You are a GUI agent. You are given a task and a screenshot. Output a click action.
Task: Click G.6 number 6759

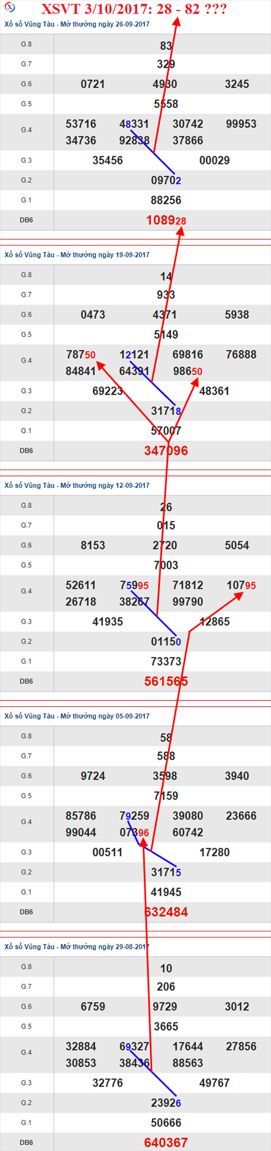point(93,1006)
